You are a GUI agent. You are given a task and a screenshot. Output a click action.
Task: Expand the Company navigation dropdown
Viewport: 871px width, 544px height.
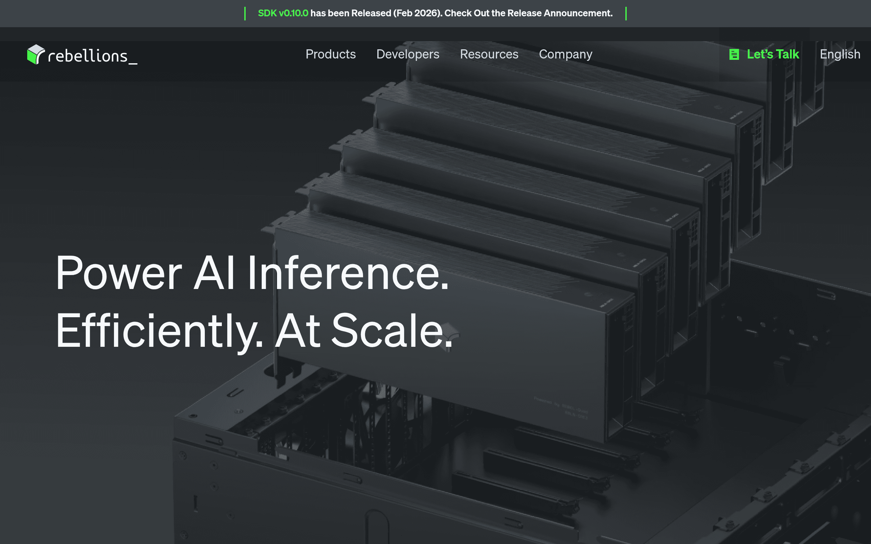coord(565,54)
